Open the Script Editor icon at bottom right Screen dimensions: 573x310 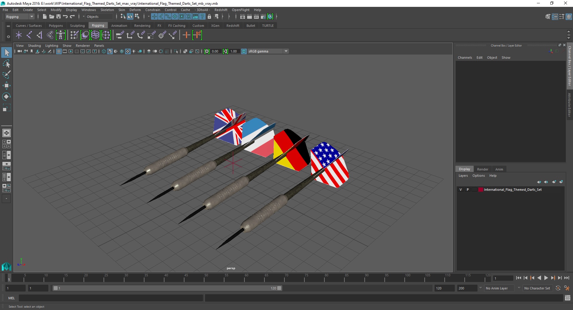[568, 298]
